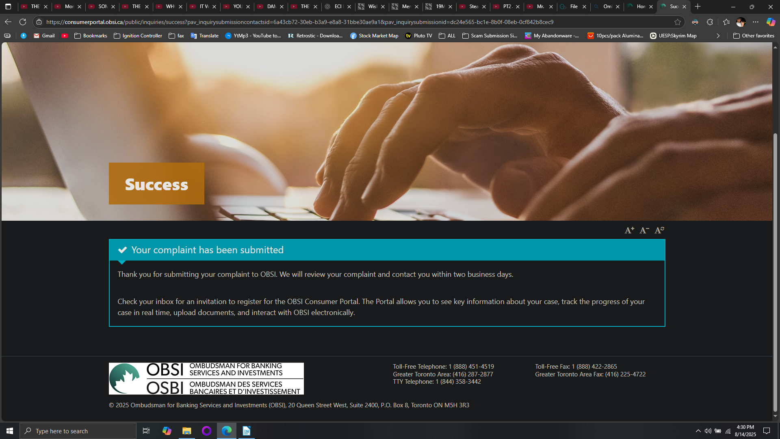Open a new browser tab
780x439 pixels.
[698, 7]
